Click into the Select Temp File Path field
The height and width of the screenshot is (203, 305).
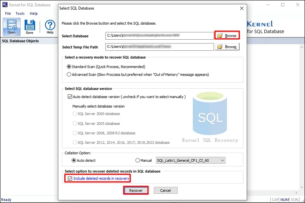[x=159, y=47]
